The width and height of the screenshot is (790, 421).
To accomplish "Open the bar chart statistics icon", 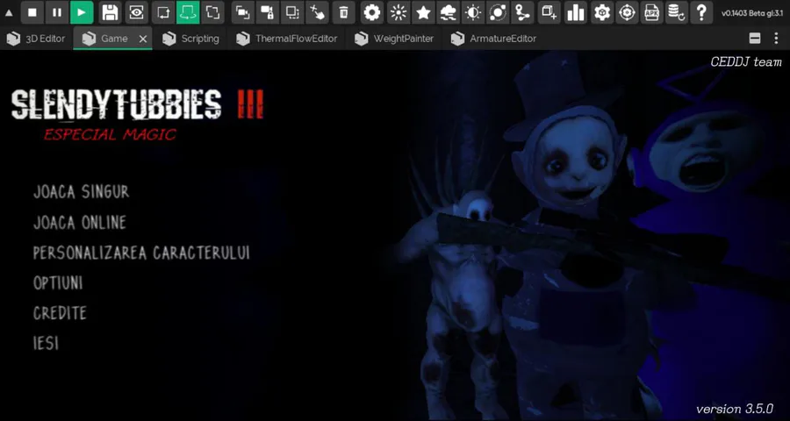I will tap(575, 12).
